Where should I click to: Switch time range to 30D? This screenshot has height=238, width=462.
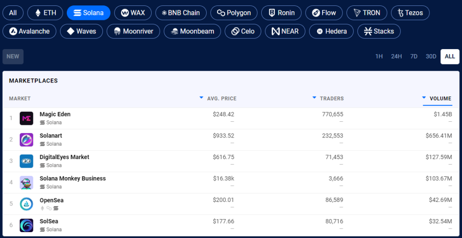(431, 56)
